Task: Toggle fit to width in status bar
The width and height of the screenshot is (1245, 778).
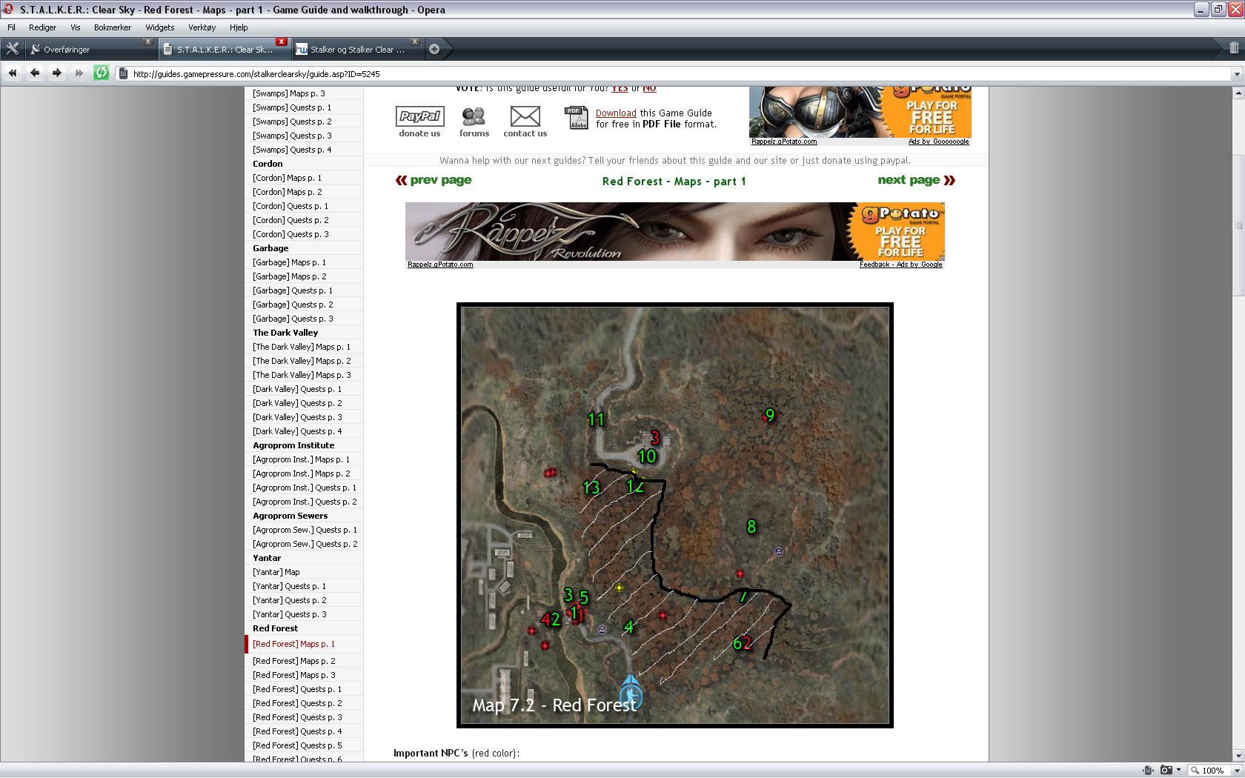Action: (x=1147, y=771)
